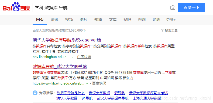
Task: Click the suggestion 清华大学数据
Action: pos(67,98)
